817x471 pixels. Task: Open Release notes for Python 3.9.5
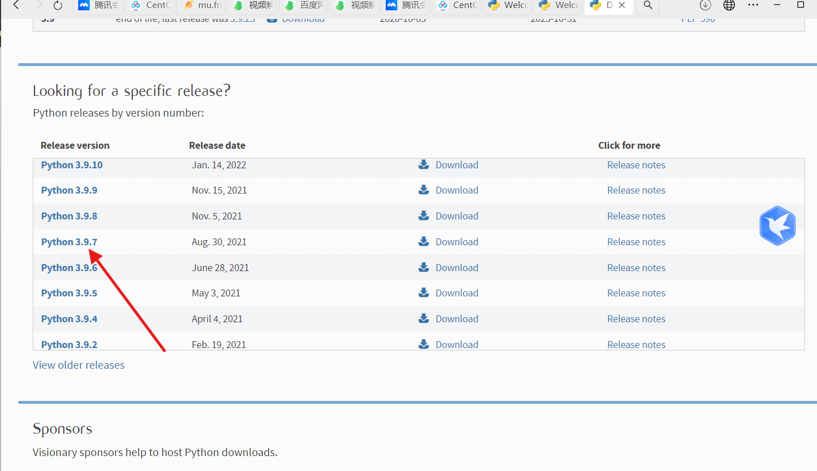pyautogui.click(x=636, y=293)
